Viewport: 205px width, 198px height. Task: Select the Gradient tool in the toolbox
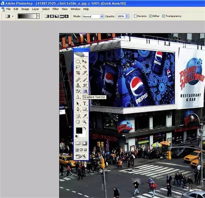(84, 91)
